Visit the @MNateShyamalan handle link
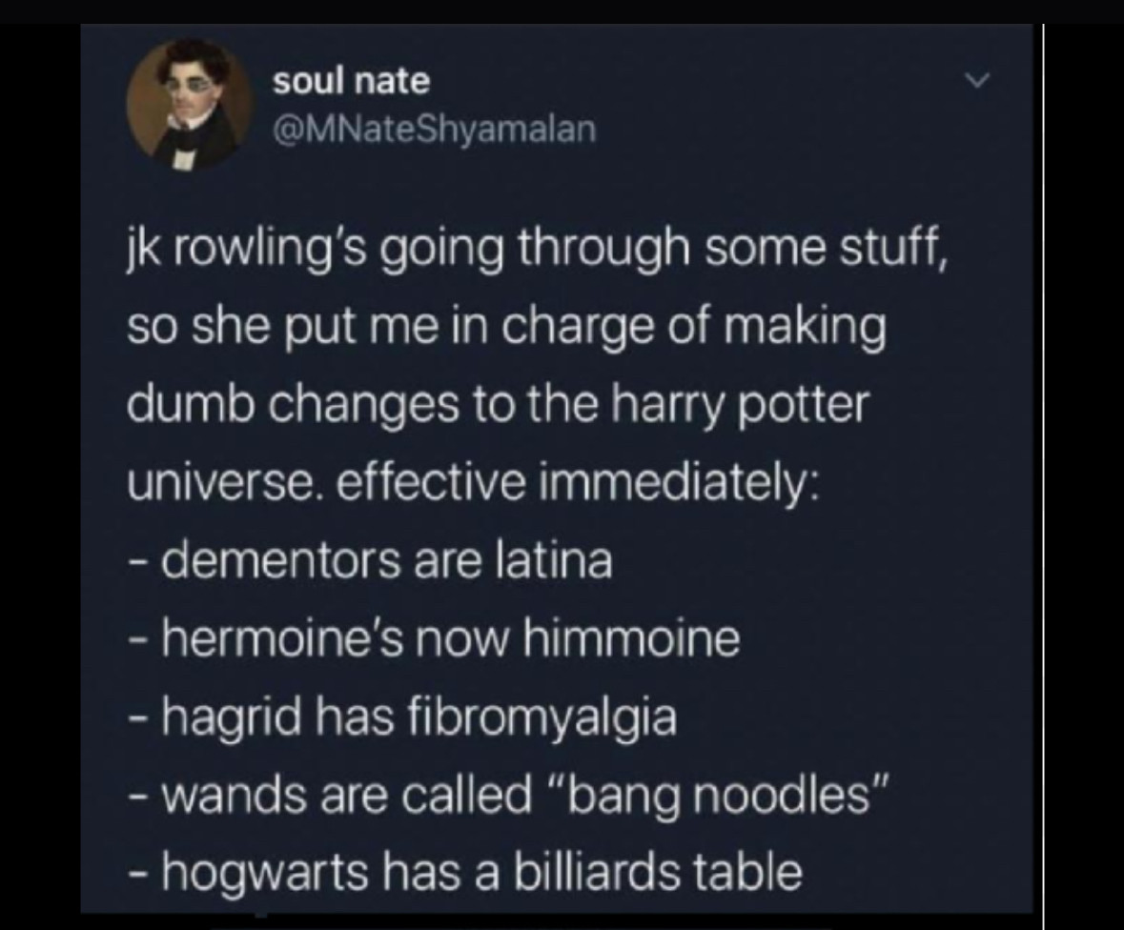This screenshot has width=1124, height=930. pyautogui.click(x=435, y=129)
